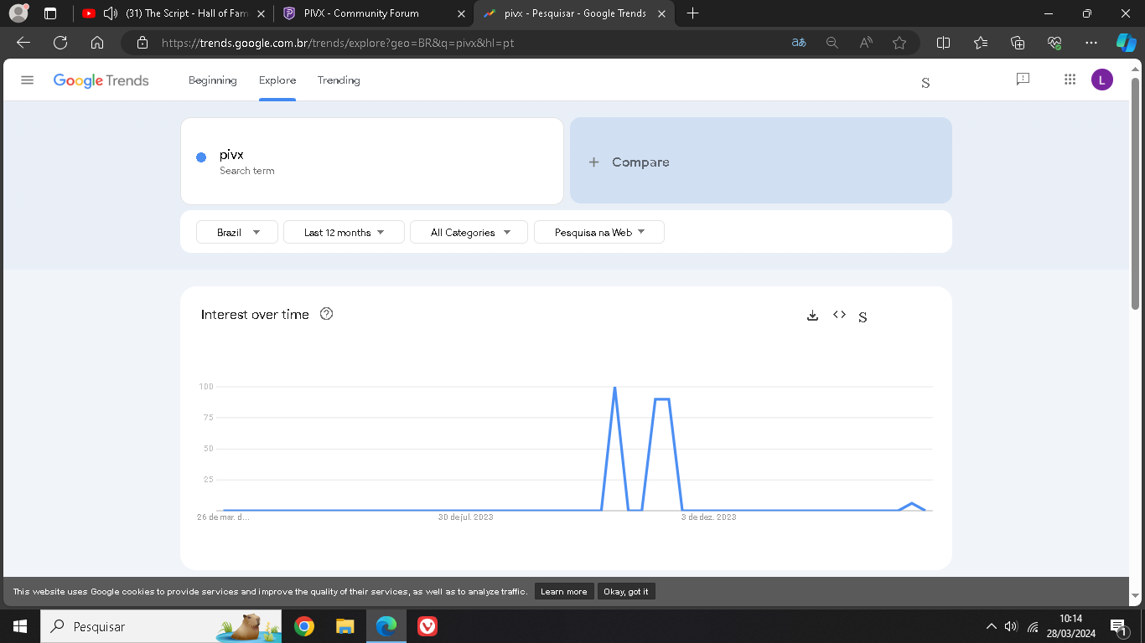
Task: Click the Compare button
Action: click(x=761, y=161)
